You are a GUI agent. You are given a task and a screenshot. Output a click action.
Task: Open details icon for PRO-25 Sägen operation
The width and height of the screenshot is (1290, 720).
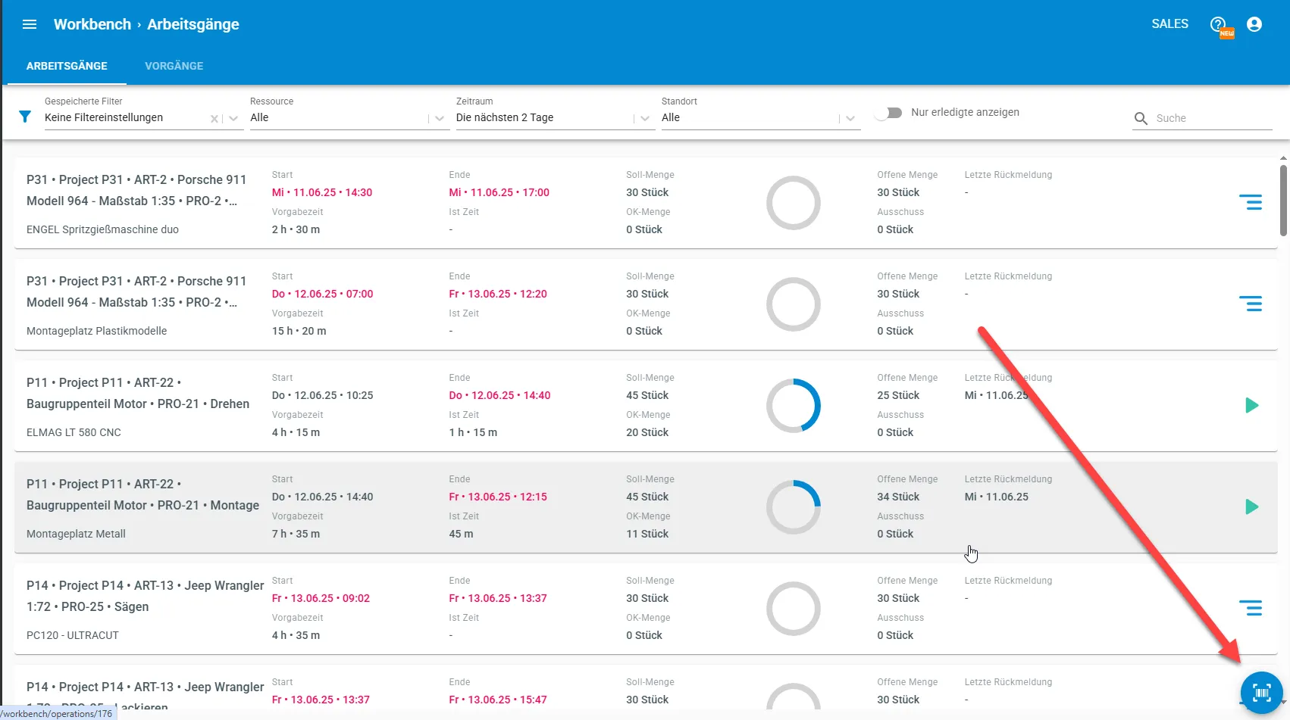click(1251, 608)
